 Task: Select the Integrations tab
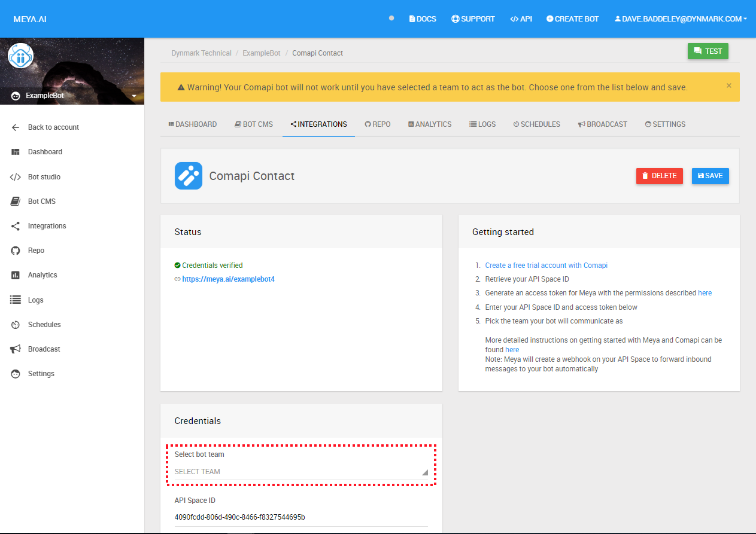[318, 124]
